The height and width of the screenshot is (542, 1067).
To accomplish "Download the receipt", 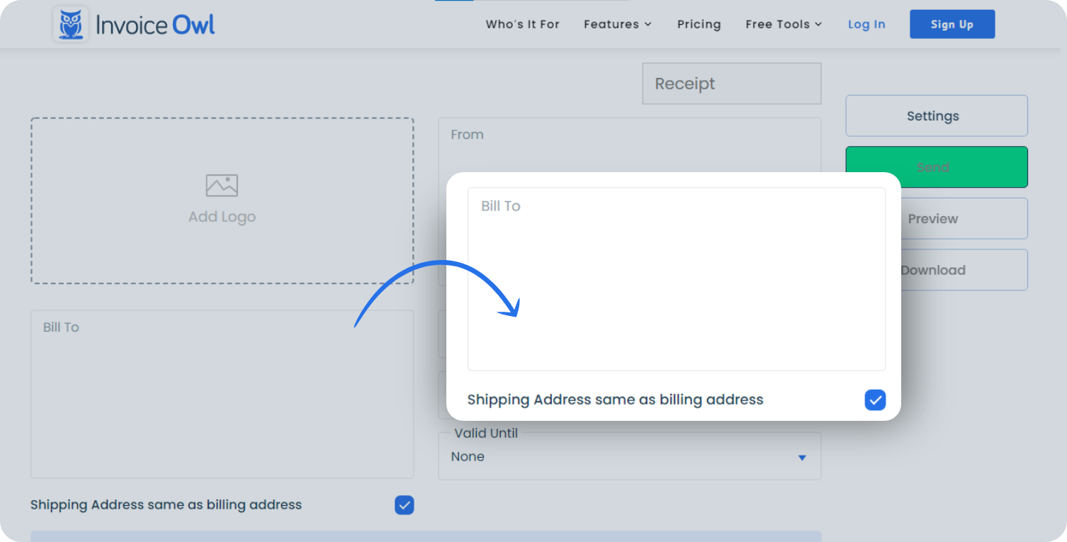I will point(933,270).
